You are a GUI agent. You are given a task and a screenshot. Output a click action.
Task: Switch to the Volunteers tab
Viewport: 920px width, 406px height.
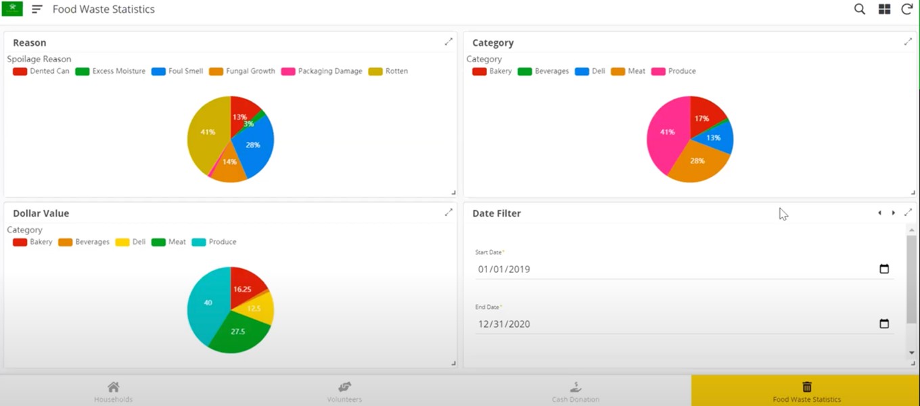click(345, 391)
